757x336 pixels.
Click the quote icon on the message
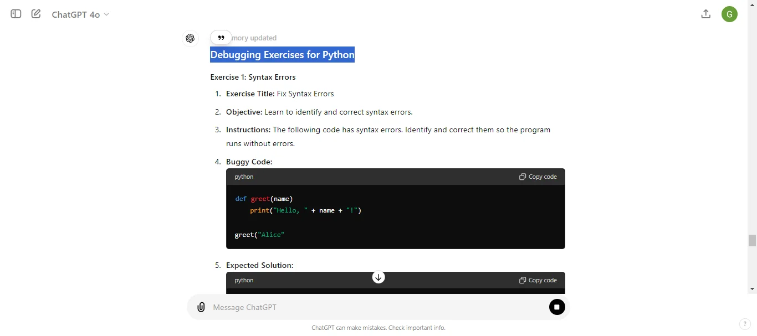[221, 38]
